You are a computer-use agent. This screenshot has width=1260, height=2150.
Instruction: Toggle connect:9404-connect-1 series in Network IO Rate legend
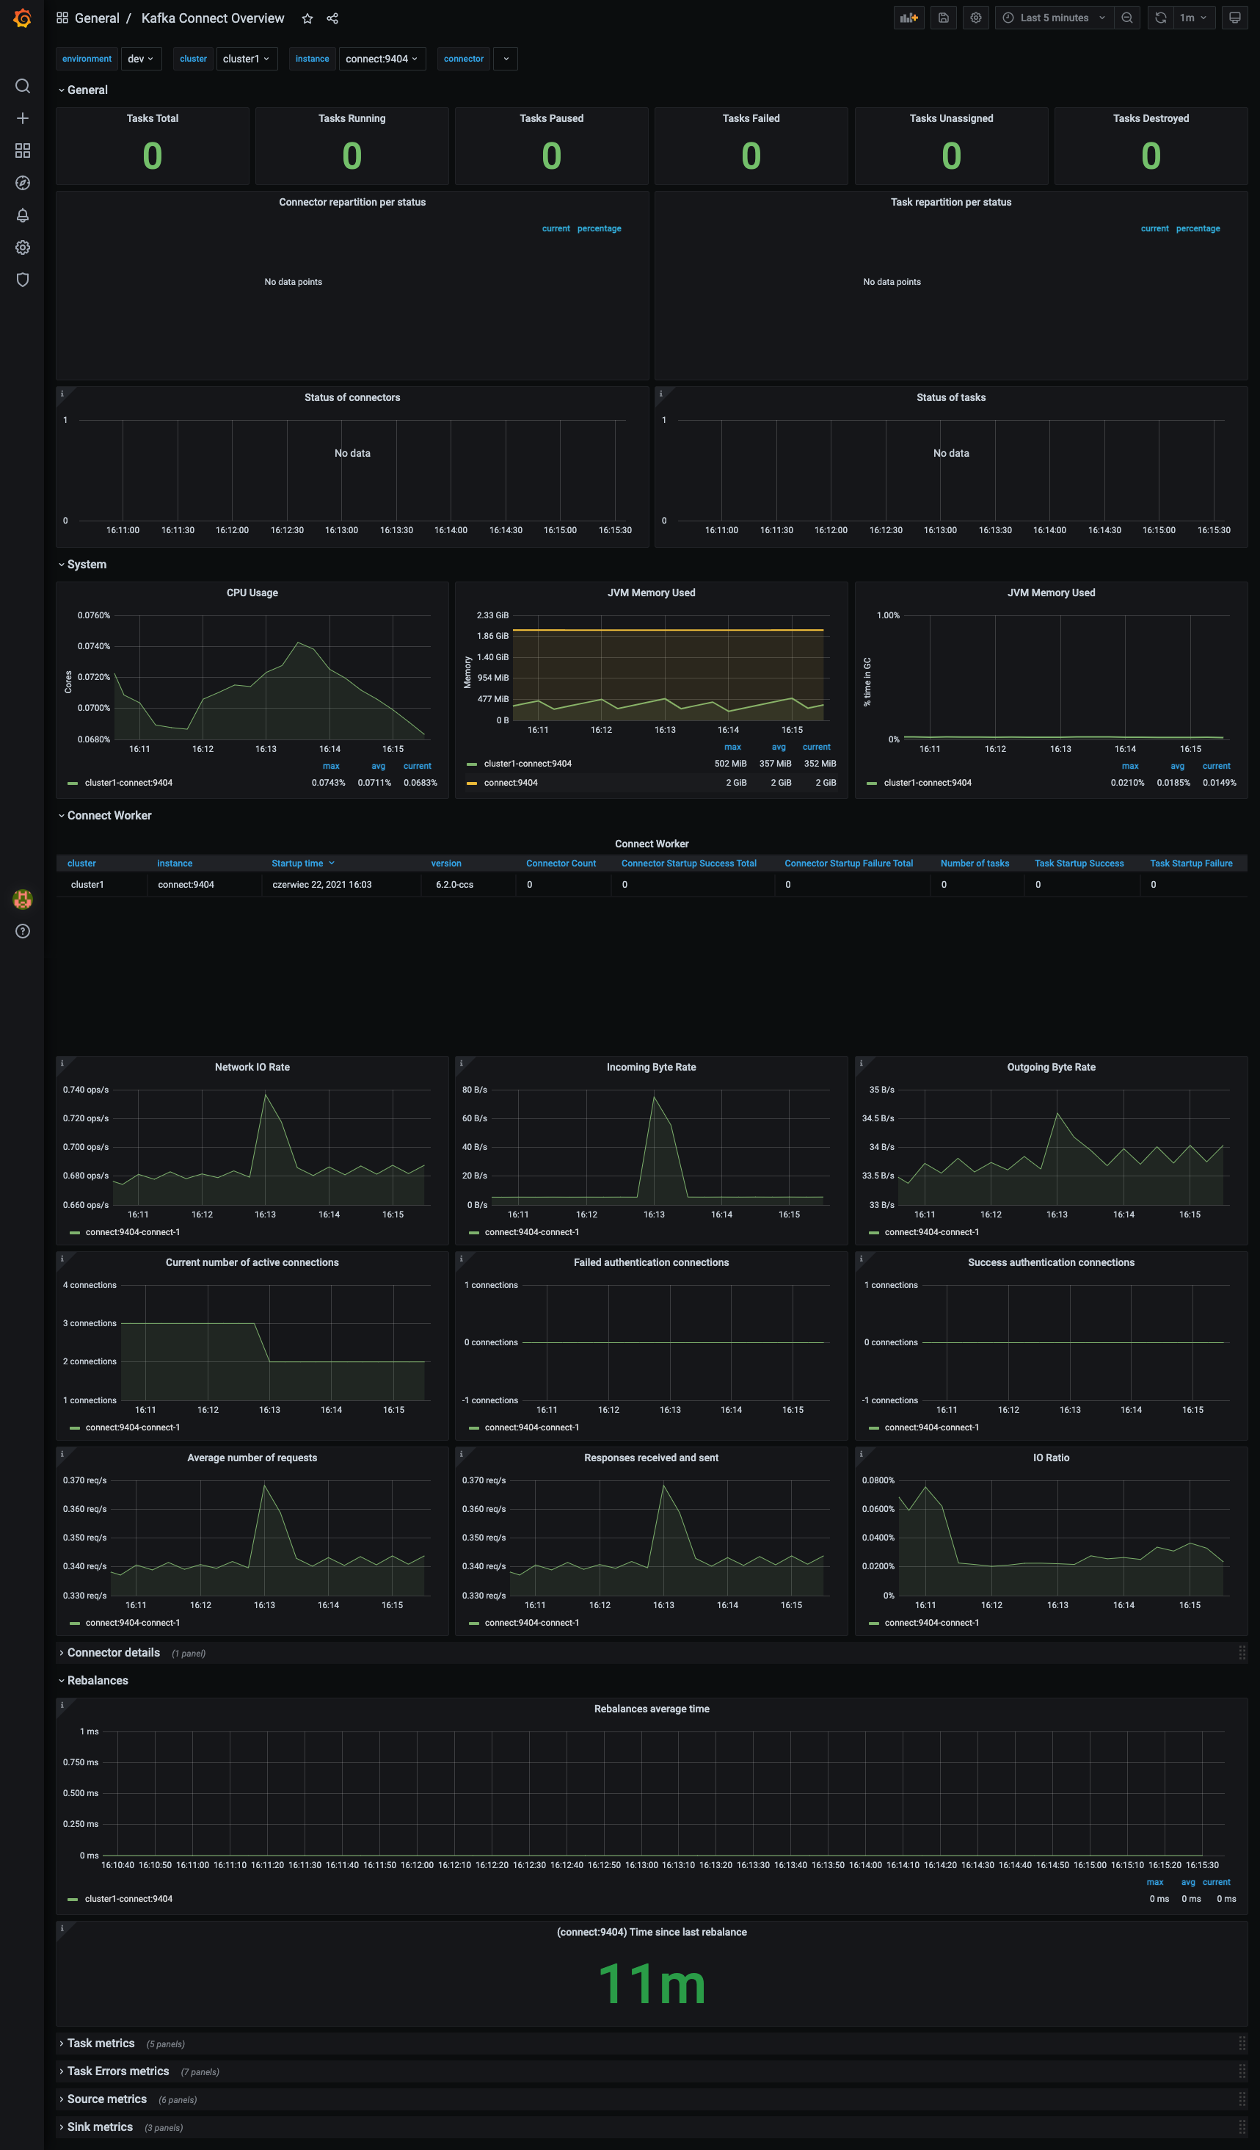(x=133, y=1232)
